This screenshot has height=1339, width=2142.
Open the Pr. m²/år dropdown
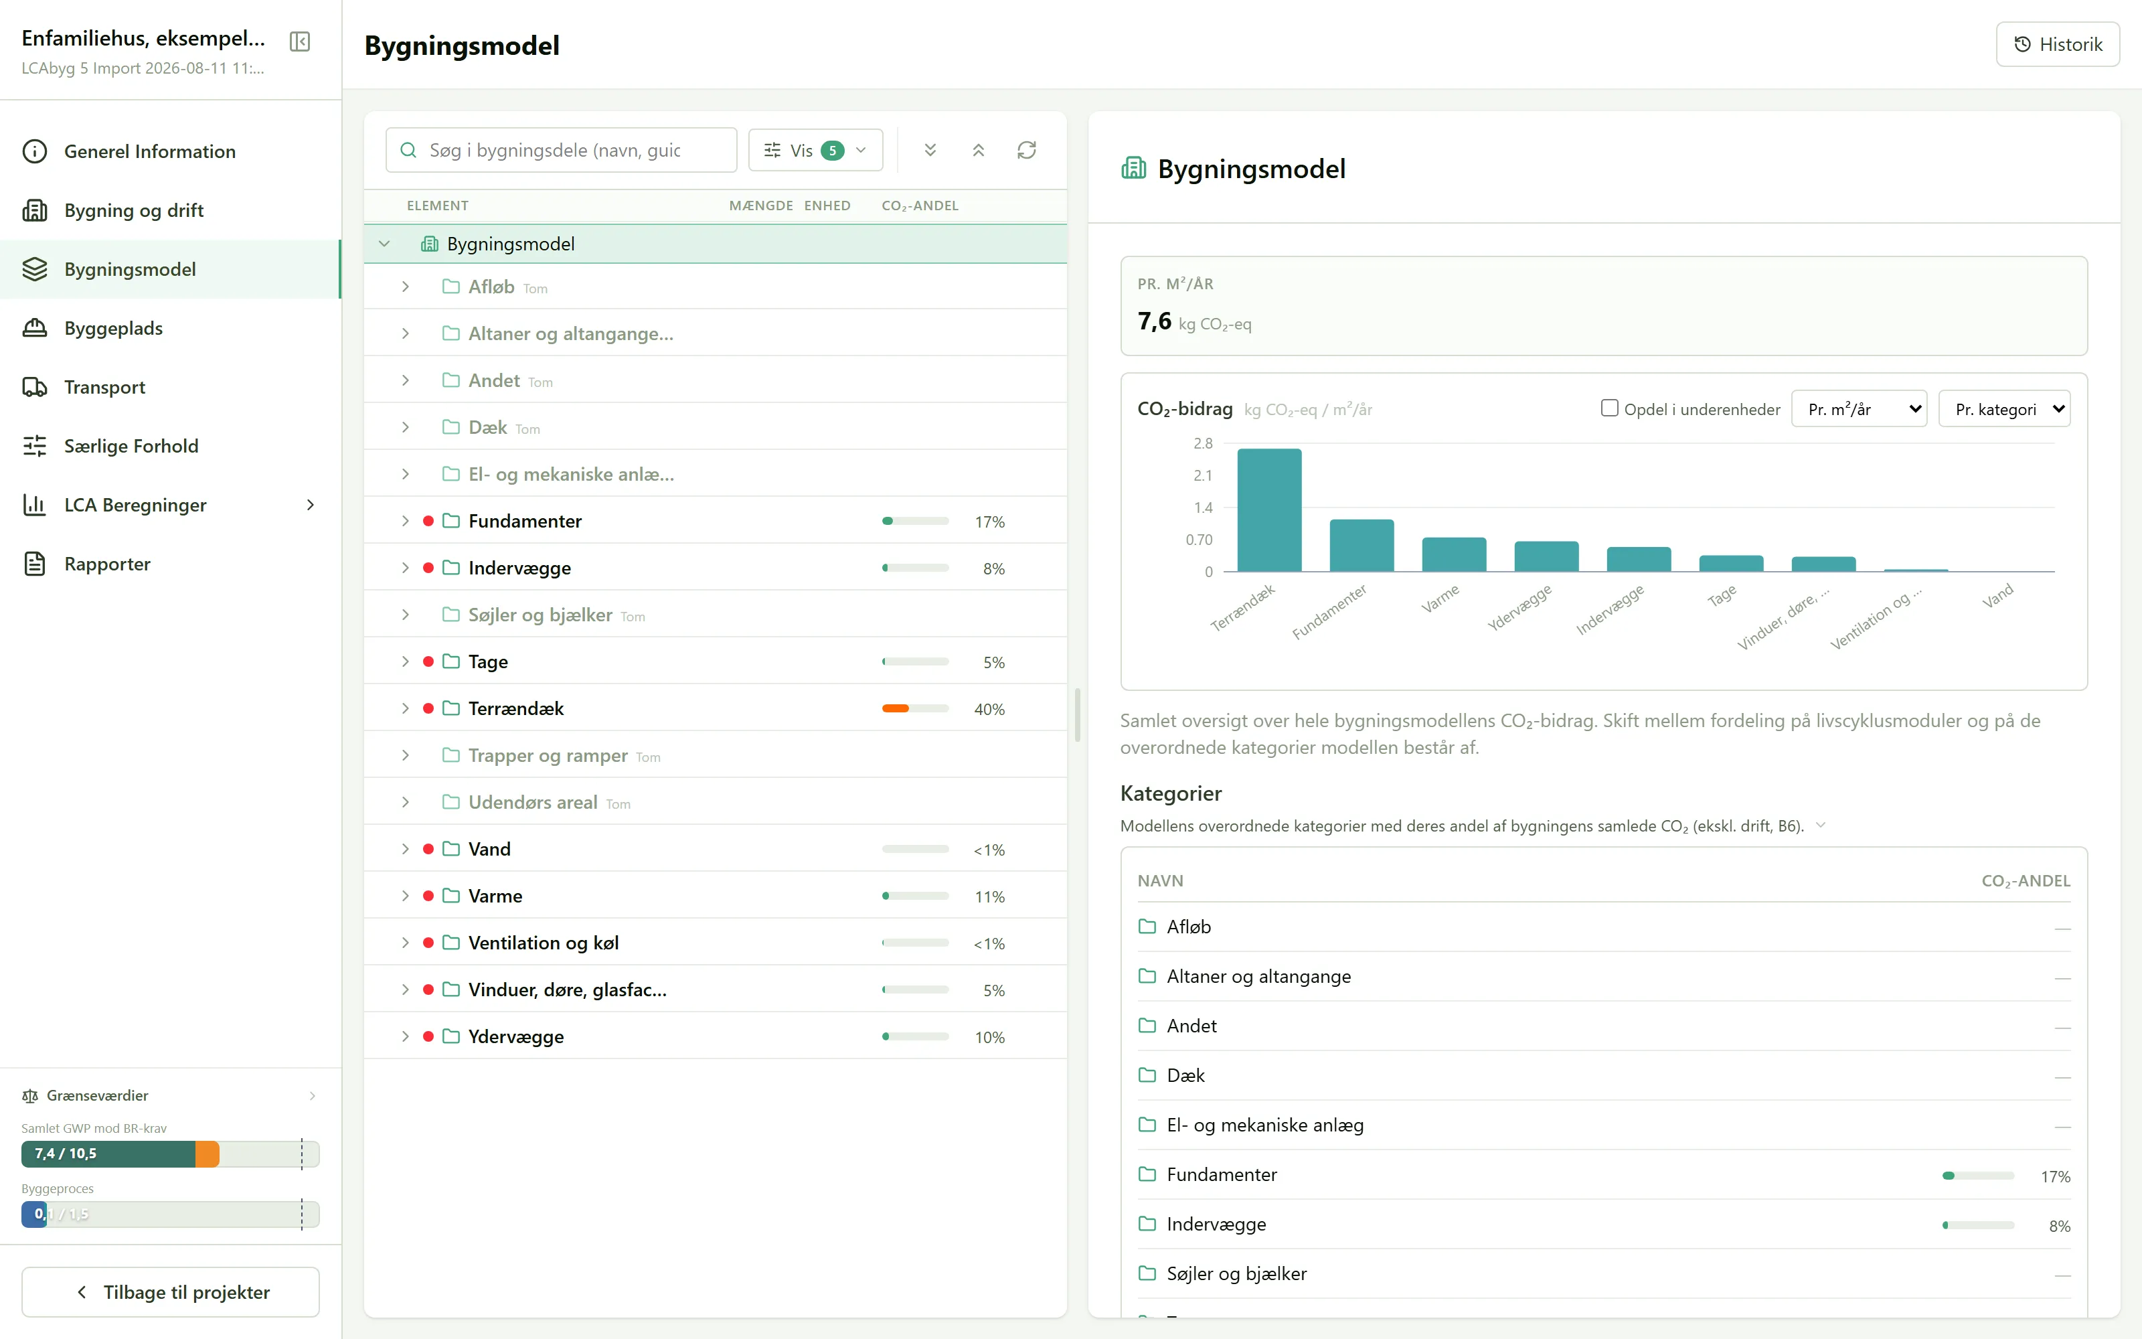pos(1859,409)
